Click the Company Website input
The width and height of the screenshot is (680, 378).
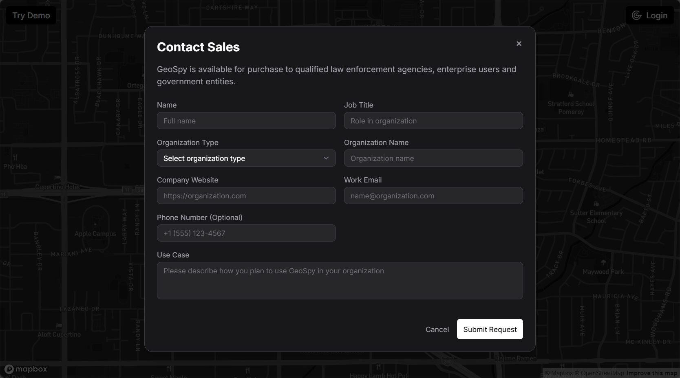click(x=246, y=196)
